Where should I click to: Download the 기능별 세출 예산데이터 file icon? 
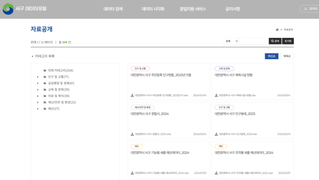(132, 173)
